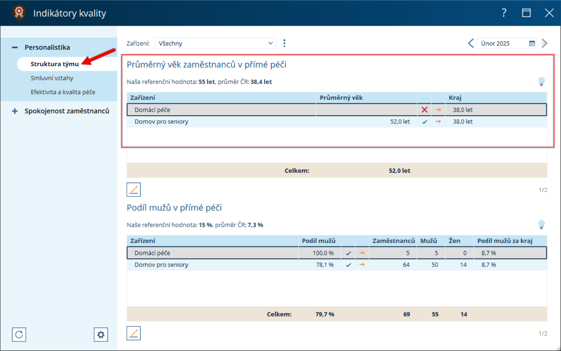The width and height of the screenshot is (561, 351).
Task: Click the vertical three-dot options menu icon
Action: [x=284, y=43]
